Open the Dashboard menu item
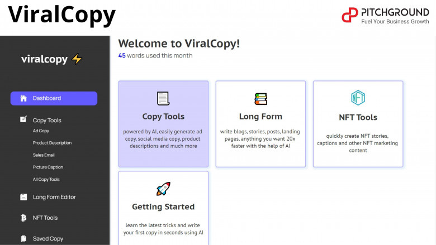436x245 pixels. click(x=47, y=98)
